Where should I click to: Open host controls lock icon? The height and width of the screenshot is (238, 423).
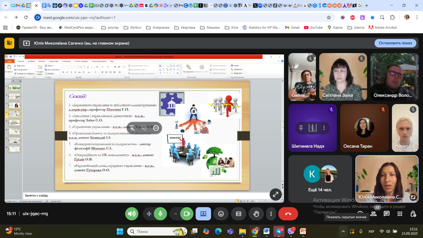(x=413, y=214)
